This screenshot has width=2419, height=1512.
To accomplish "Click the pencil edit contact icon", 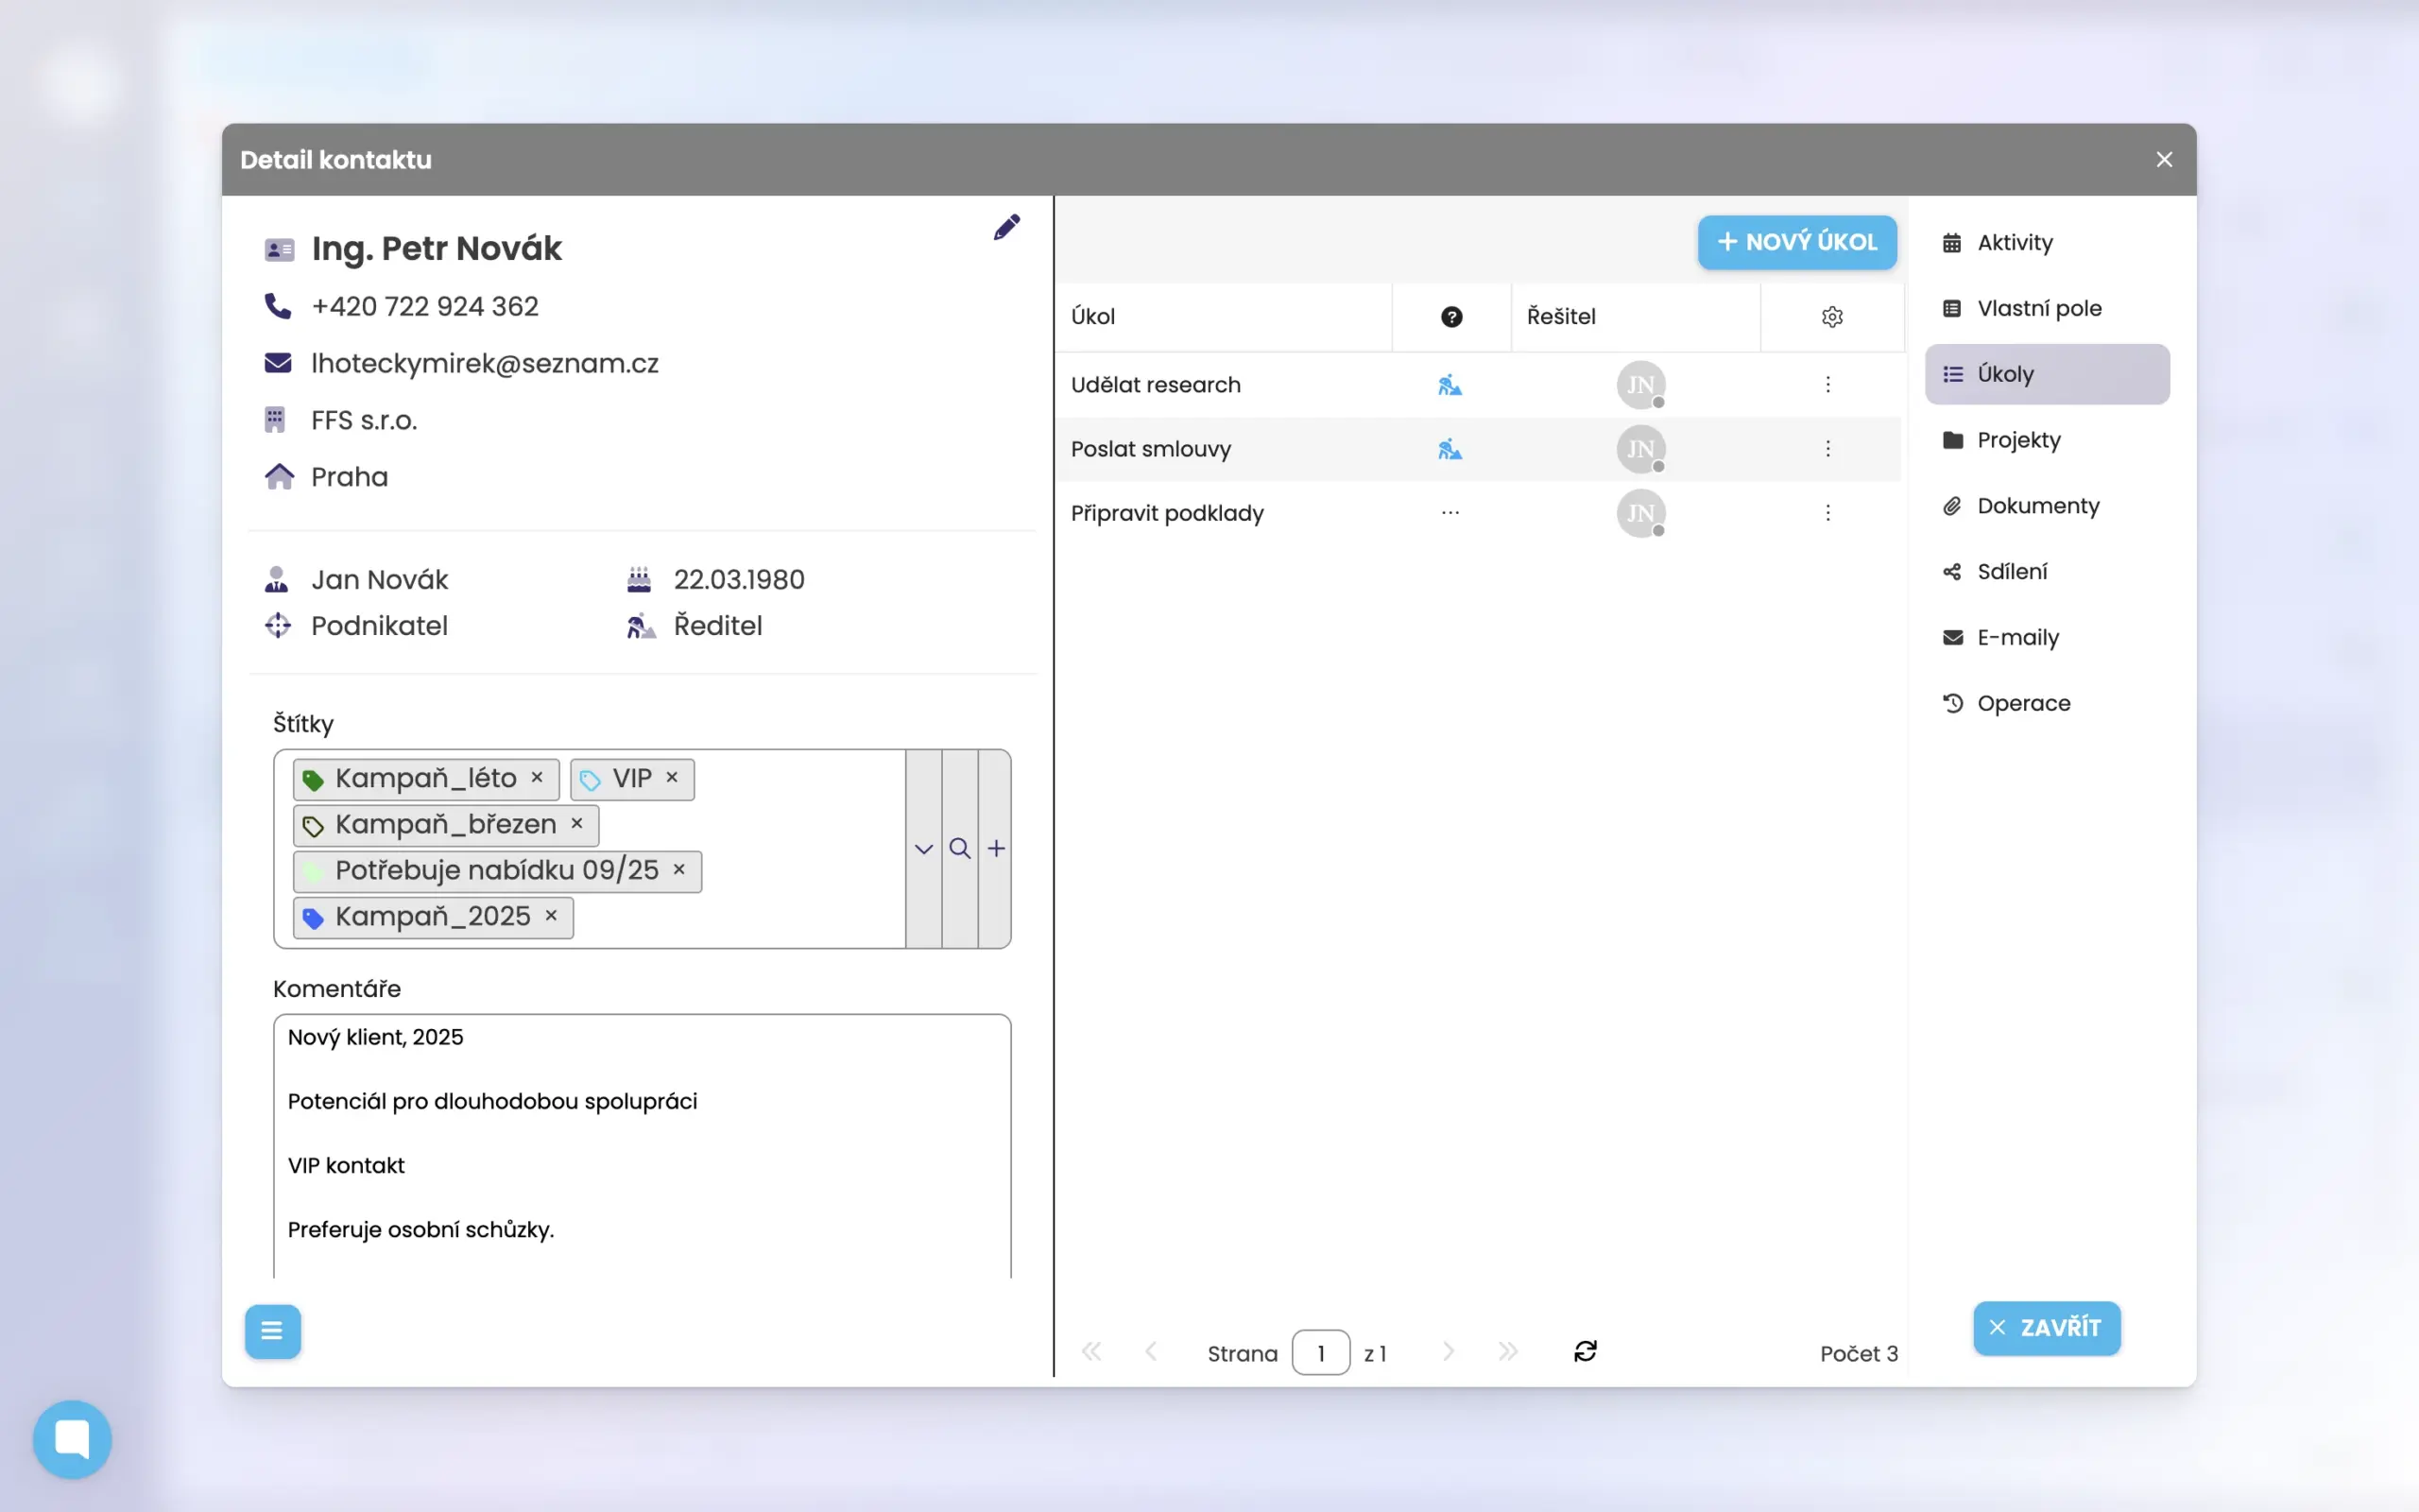I will [x=1006, y=227].
